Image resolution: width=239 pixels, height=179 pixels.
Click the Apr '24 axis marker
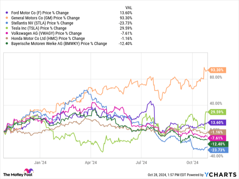click(91, 162)
